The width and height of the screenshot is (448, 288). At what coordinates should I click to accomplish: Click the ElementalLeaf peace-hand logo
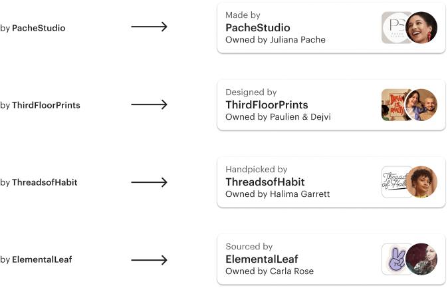[393, 259]
